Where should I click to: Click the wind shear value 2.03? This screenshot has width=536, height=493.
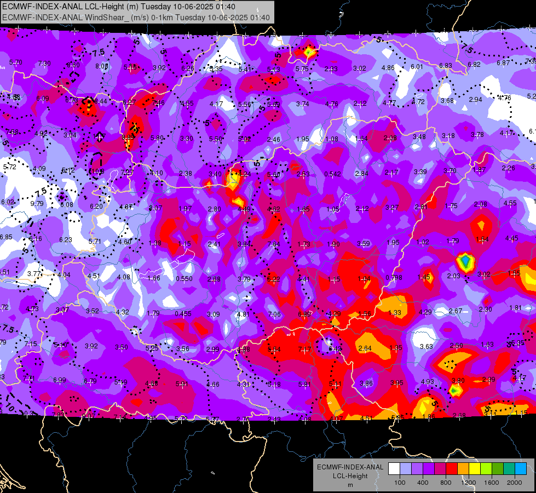(x=454, y=276)
